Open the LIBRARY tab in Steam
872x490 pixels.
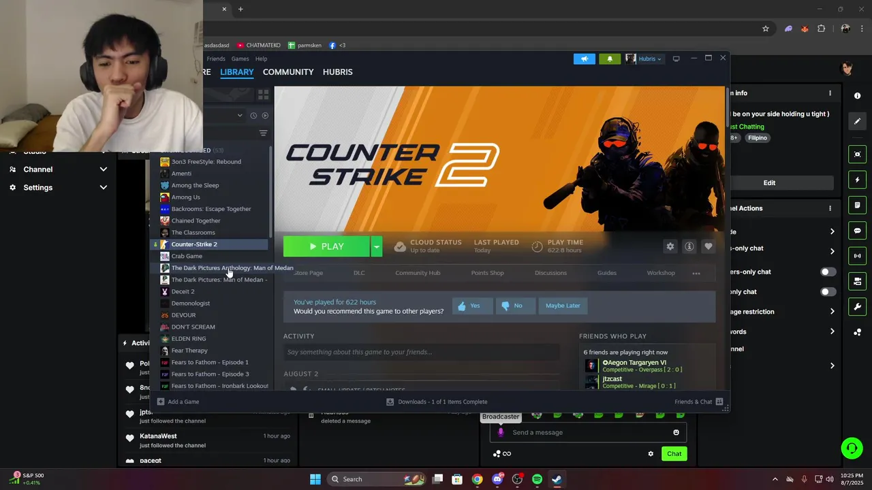pos(236,72)
